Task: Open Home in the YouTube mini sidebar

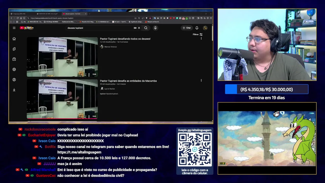Action: tap(14, 39)
